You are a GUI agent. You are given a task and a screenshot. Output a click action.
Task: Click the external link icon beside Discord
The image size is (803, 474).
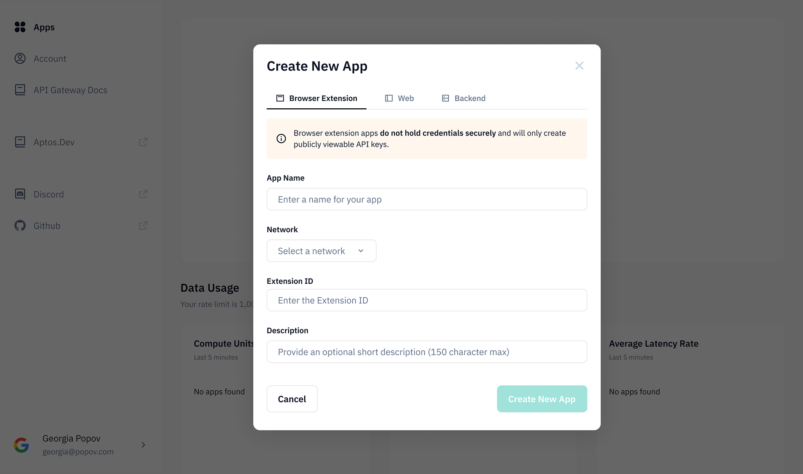143,194
